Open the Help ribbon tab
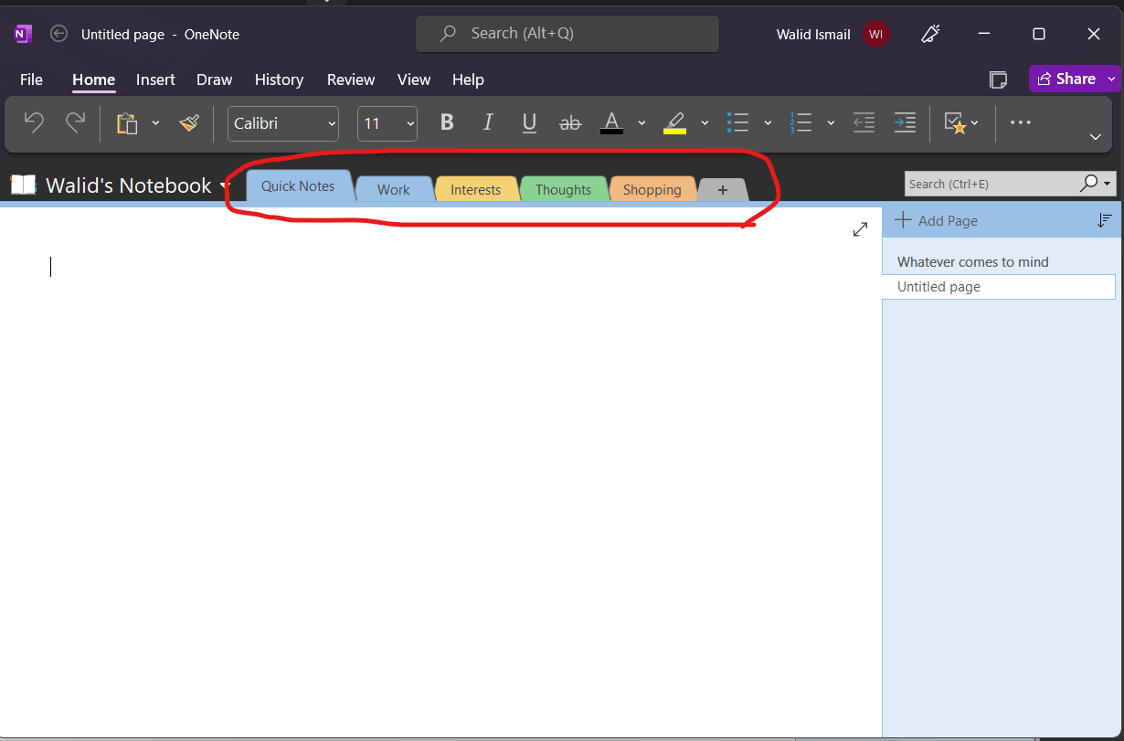This screenshot has height=741, width=1124. [468, 79]
